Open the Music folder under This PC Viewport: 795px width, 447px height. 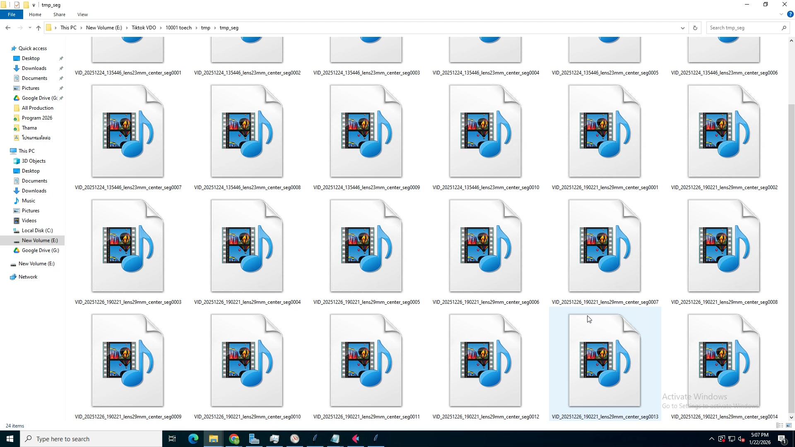tap(29, 200)
